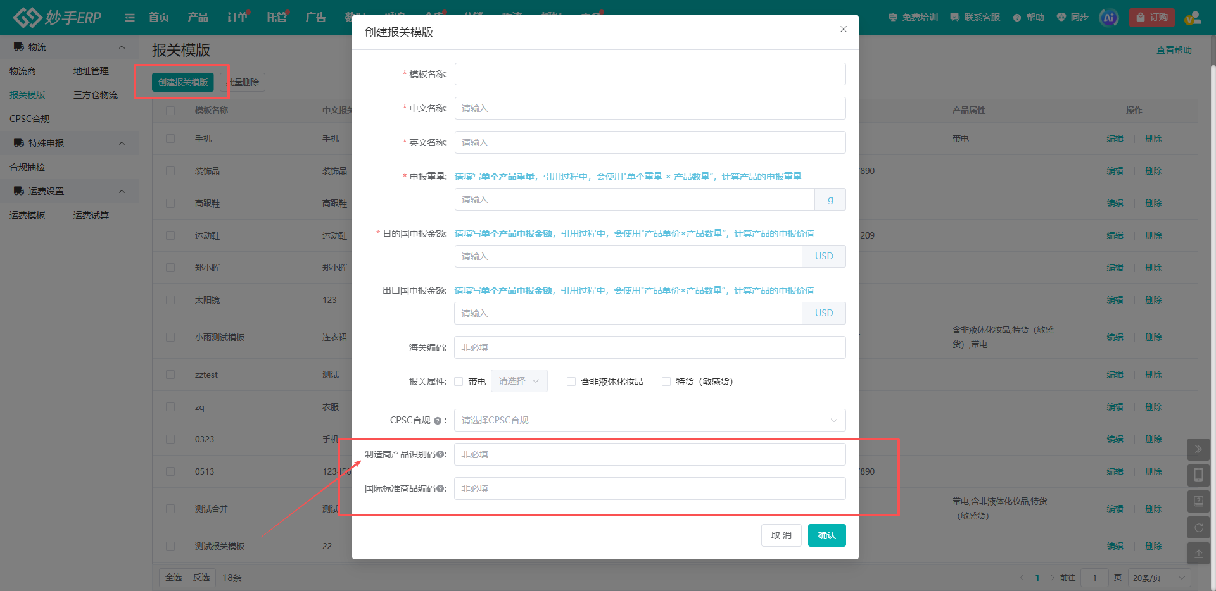The image size is (1216, 591).
Task: Click the 免费培训 training icon
Action: click(893, 18)
